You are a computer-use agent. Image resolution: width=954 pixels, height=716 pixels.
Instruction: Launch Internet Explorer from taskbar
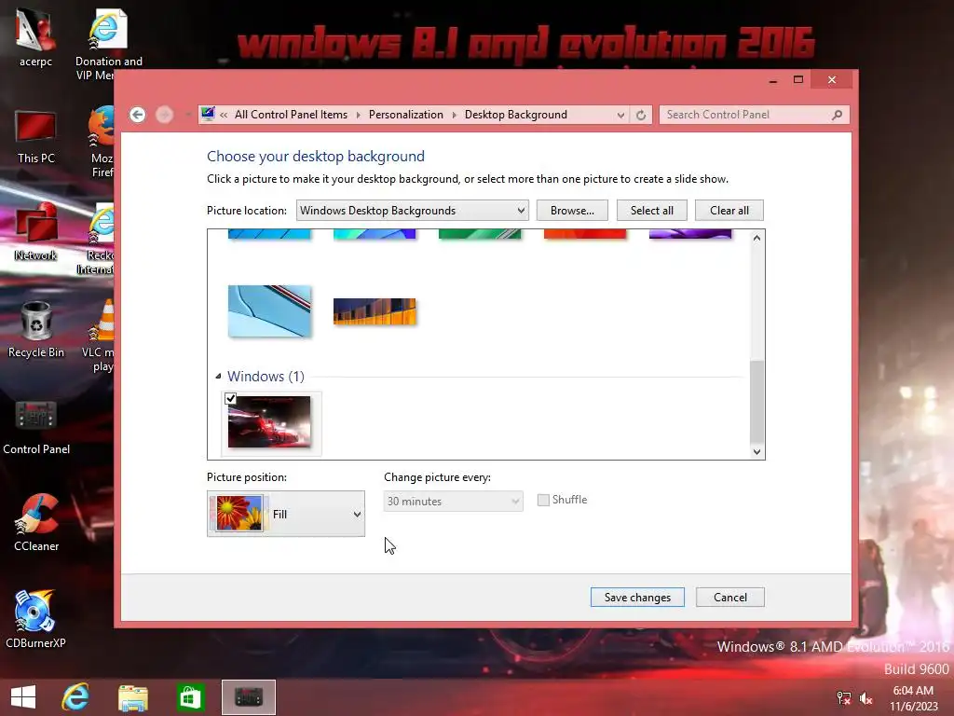click(75, 697)
